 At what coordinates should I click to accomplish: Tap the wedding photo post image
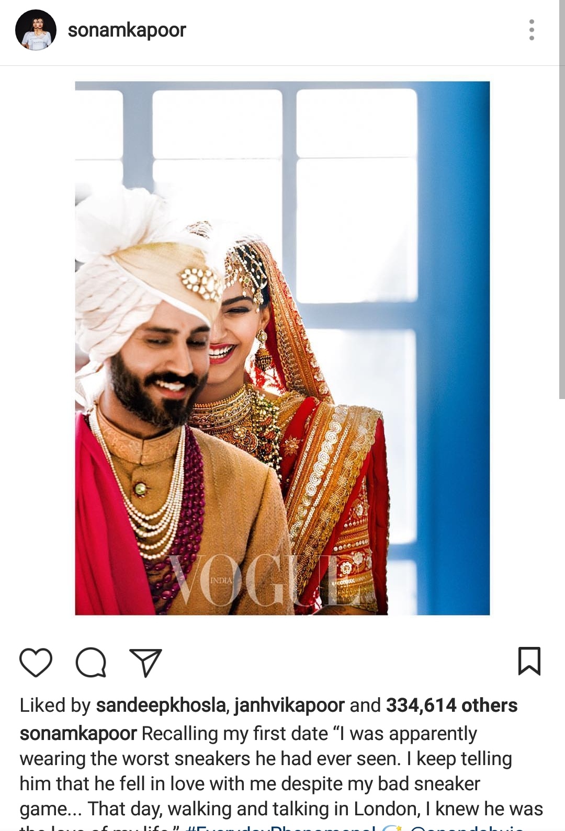click(x=282, y=348)
